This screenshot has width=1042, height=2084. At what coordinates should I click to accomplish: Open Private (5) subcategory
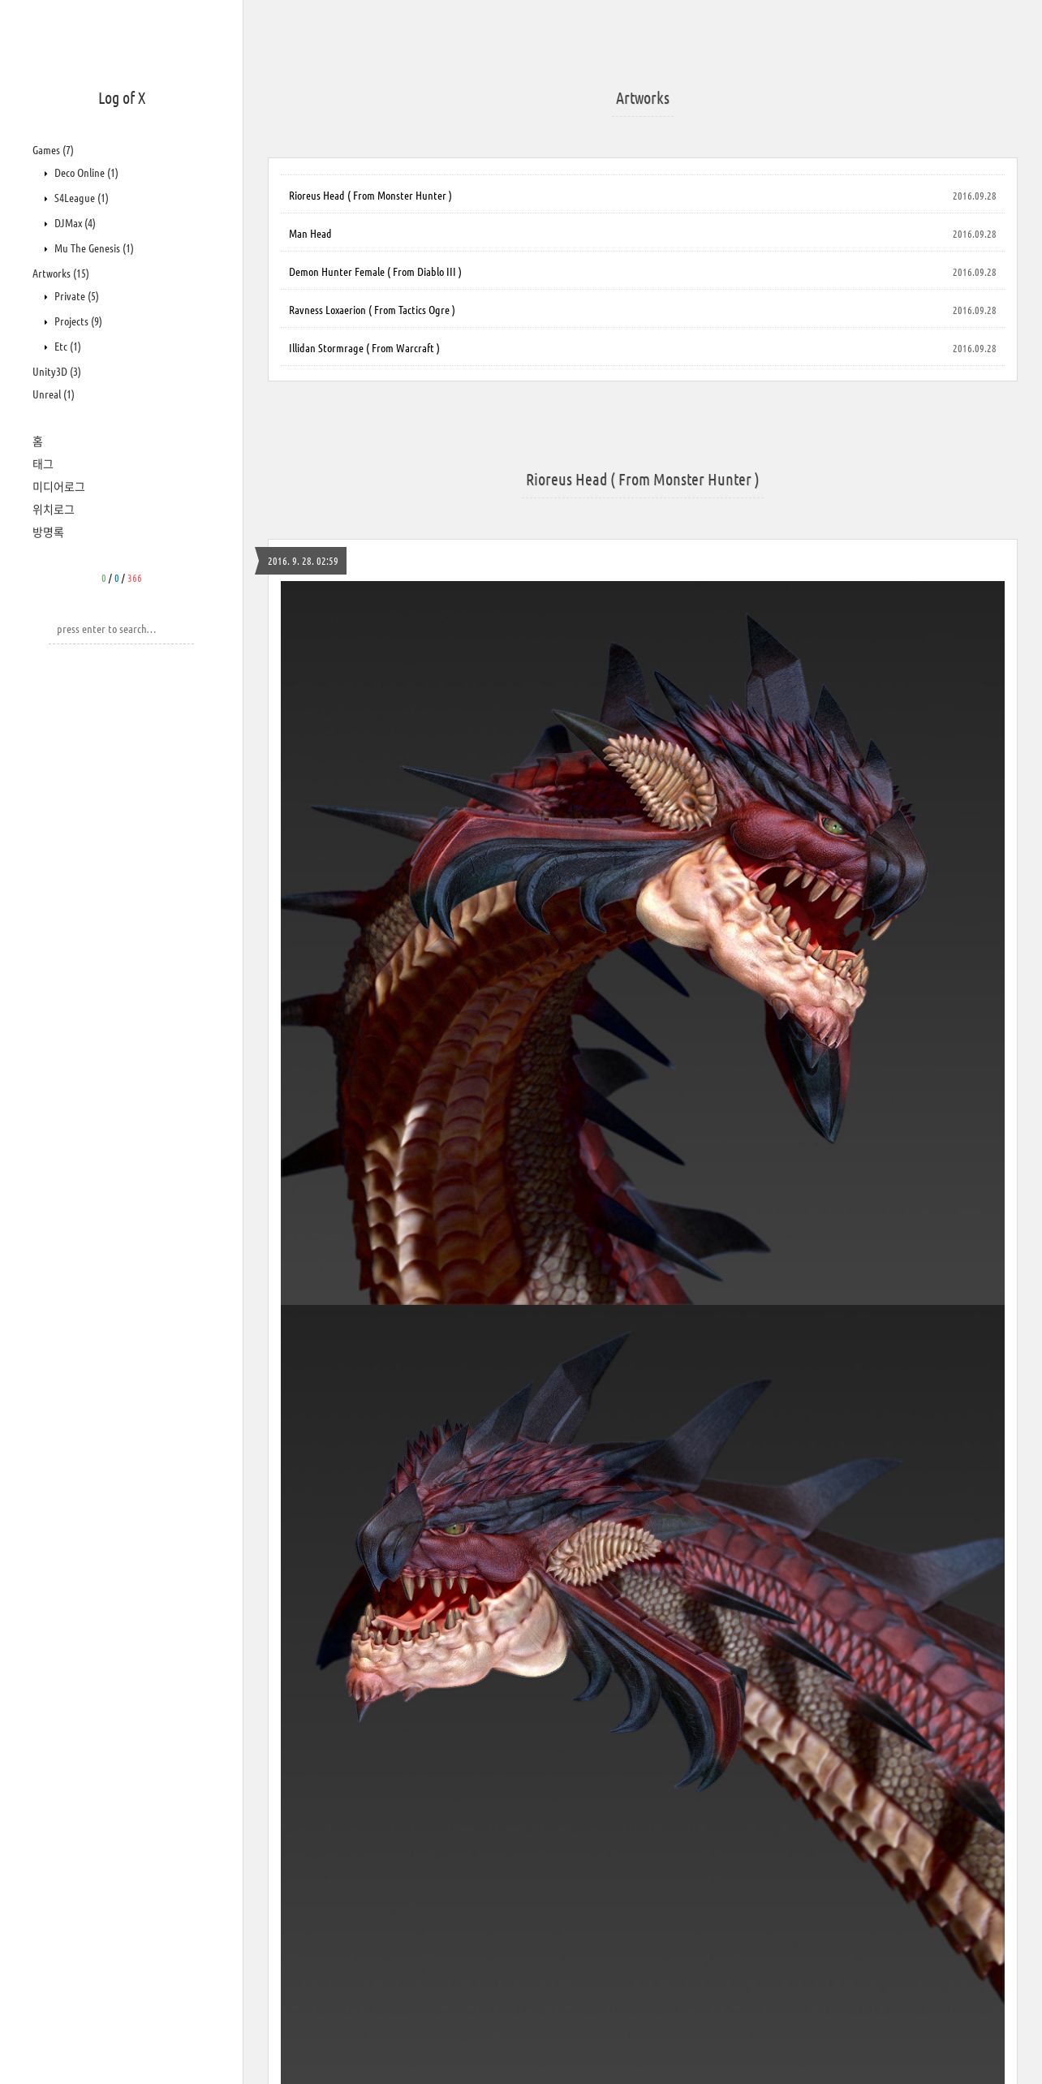click(76, 296)
